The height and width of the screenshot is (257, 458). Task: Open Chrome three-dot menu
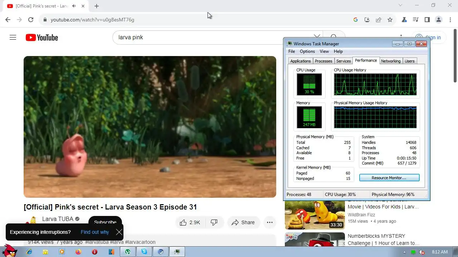[450, 20]
